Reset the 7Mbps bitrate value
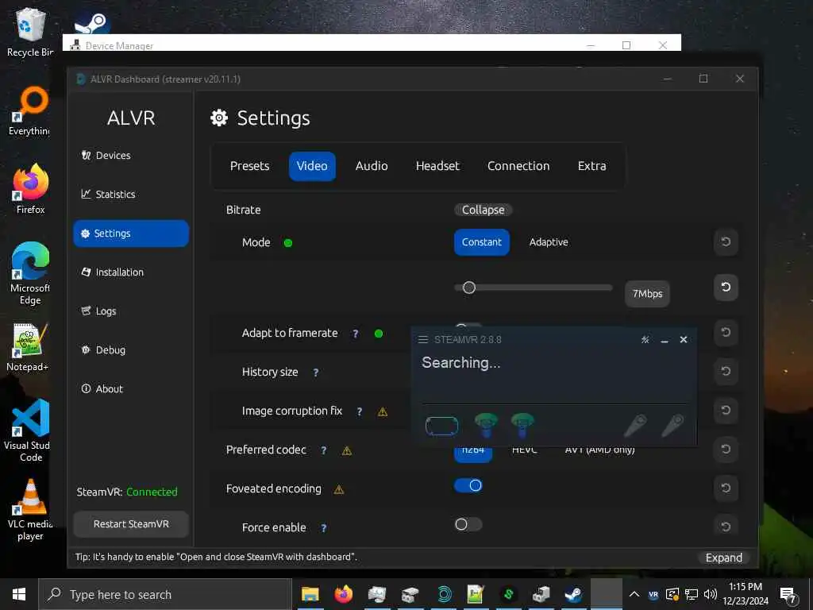 coord(726,287)
